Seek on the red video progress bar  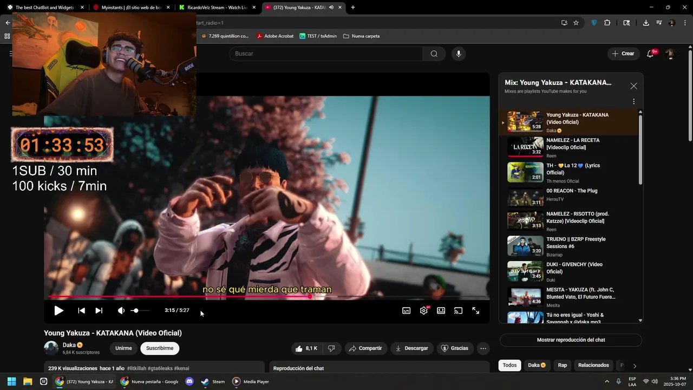pyautogui.click(x=269, y=296)
